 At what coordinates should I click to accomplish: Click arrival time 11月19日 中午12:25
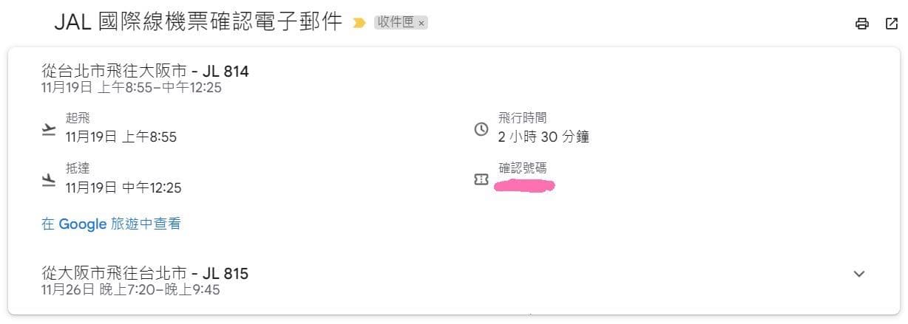123,187
